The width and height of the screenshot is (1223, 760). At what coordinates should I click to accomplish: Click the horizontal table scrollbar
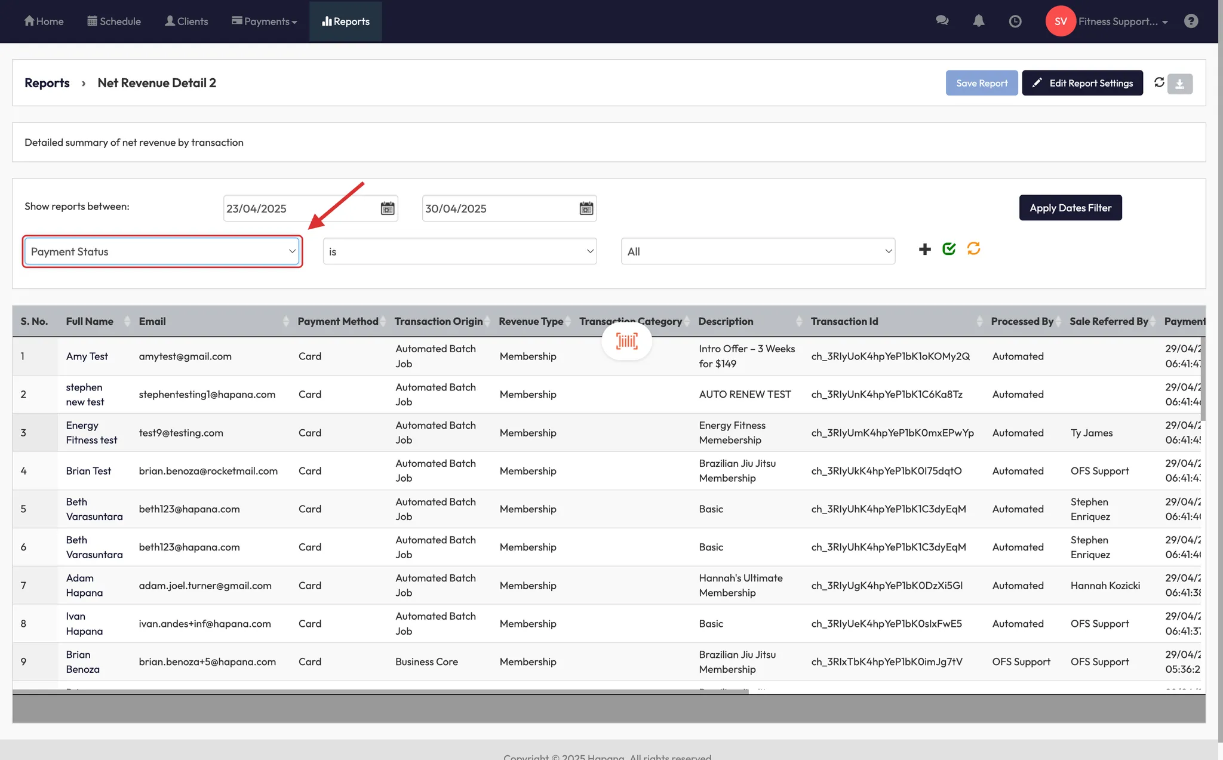tap(380, 691)
